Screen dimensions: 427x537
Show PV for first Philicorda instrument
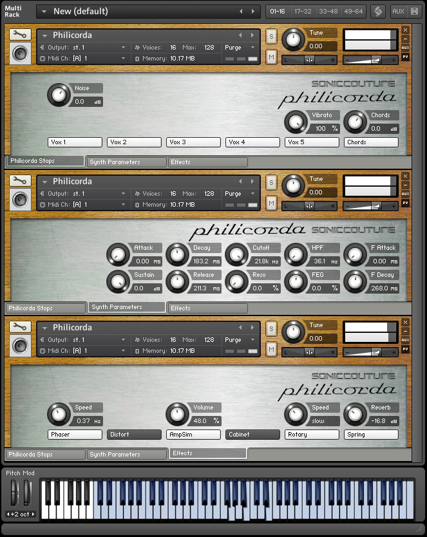coord(406,57)
